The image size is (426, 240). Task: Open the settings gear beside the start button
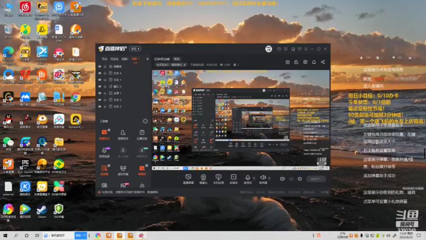300,179
